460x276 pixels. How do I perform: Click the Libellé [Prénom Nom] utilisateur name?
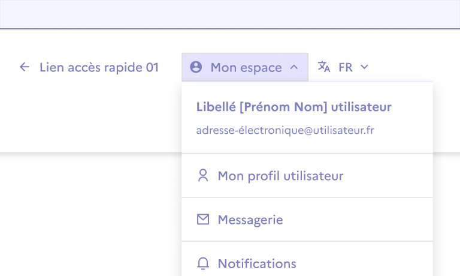[x=293, y=107]
